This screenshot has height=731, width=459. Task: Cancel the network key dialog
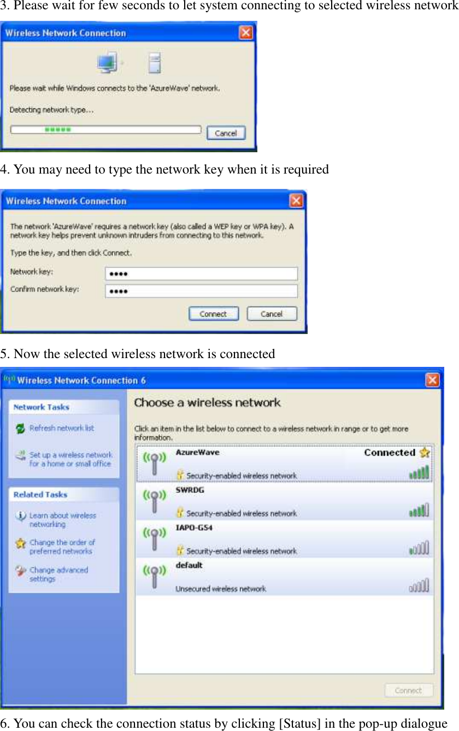tap(272, 314)
